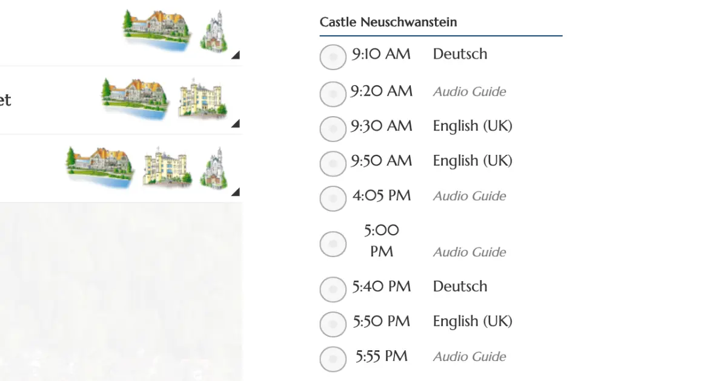Choose the 9:30 AM English (UK) tour
727x381 pixels.
[333, 128]
